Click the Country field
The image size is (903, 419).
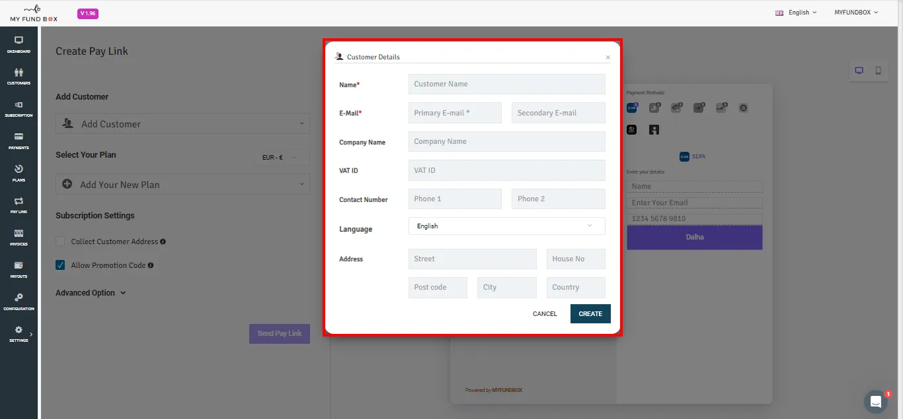pyautogui.click(x=576, y=287)
